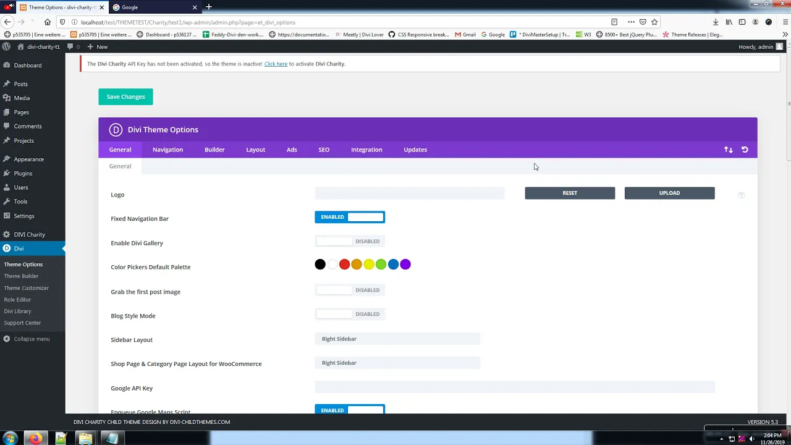
Task: Open Layout tab in Divi options
Action: (x=255, y=150)
